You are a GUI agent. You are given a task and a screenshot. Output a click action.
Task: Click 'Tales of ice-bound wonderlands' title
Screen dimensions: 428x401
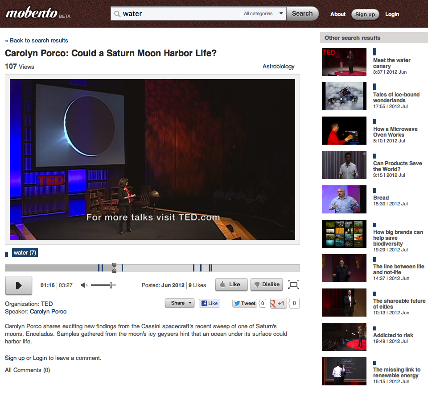[x=396, y=98]
